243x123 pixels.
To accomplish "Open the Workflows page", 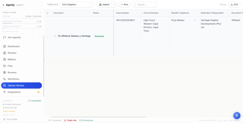I will (x=21, y=79).
